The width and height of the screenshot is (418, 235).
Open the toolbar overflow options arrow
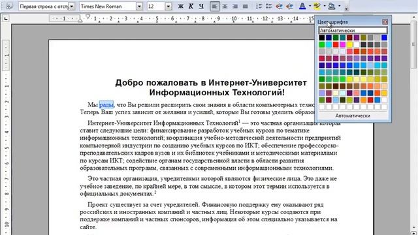tap(346, 8)
